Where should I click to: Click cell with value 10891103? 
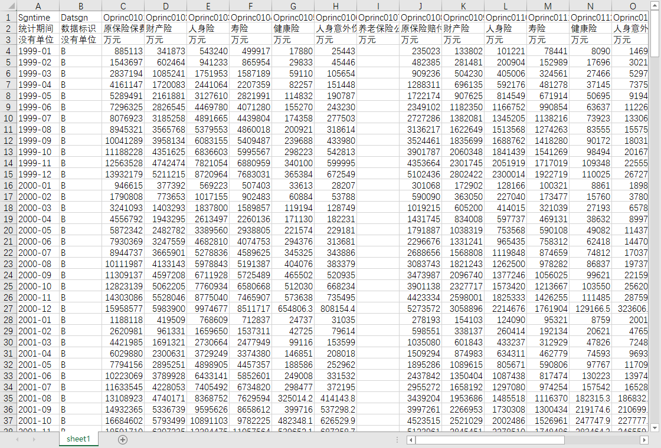pos(208,421)
